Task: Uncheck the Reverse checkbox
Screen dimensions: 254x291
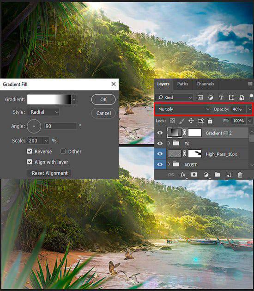Action: [x=29, y=151]
